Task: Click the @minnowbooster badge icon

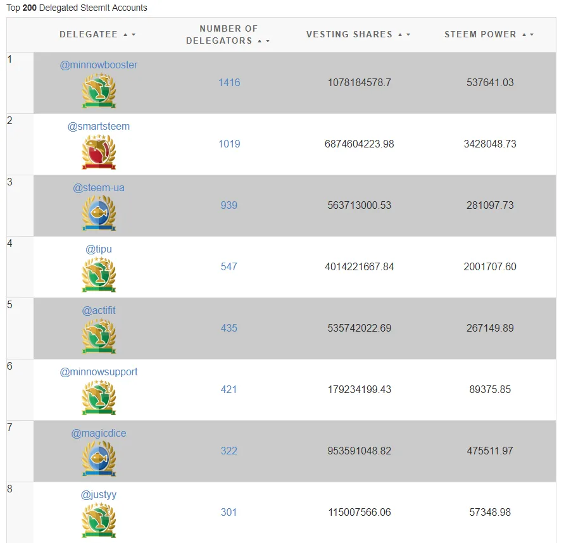Action: (99, 91)
